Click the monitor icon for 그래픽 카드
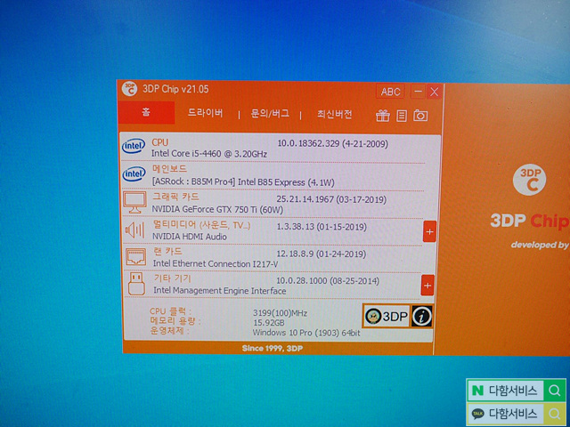The width and height of the screenshot is (570, 427). click(x=134, y=203)
